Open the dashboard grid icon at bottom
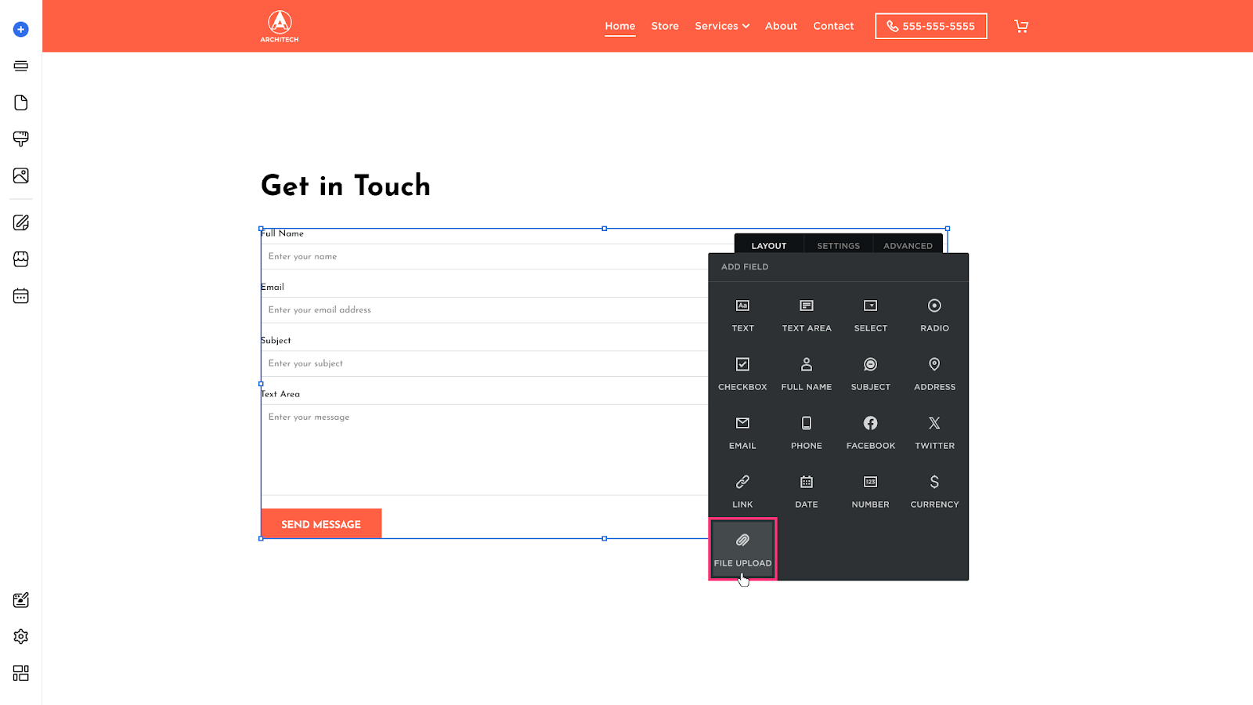The image size is (1253, 705). 21,673
